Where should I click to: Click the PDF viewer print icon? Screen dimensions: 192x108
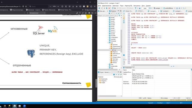[x=89, y=13]
